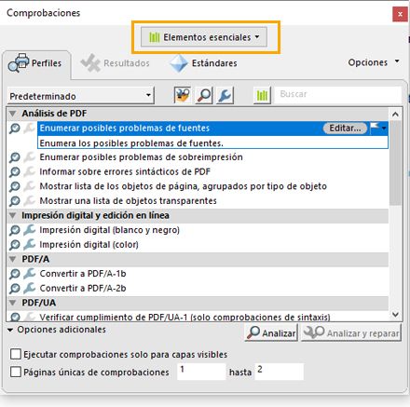Click magnifier icon beside errores sintácticos de PDF
Viewport: 410px width, 407px height.
(15, 172)
